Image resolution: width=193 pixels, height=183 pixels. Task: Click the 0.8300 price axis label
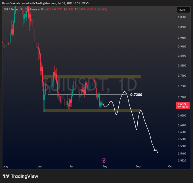click(x=182, y=66)
